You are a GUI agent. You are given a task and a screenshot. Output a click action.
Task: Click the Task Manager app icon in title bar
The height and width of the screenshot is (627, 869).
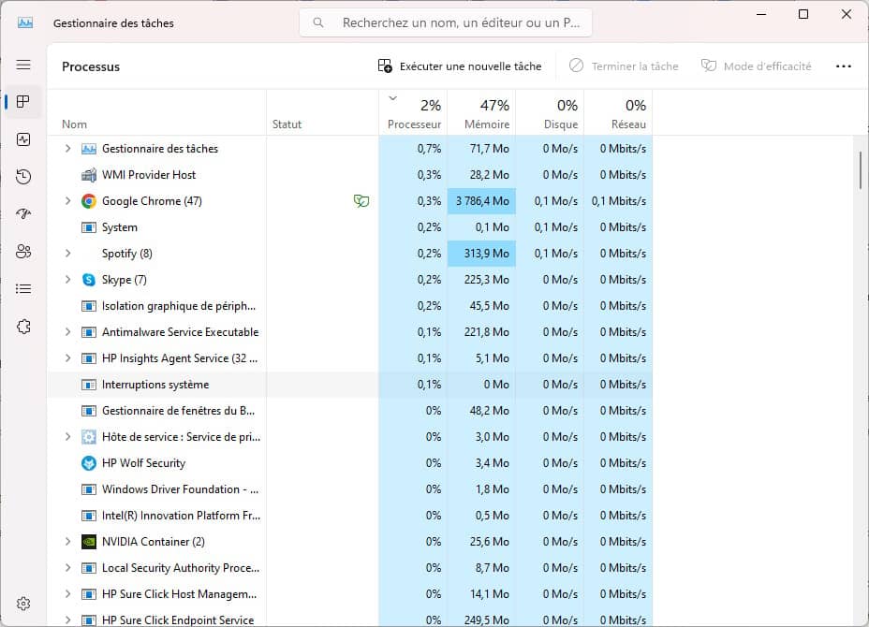coord(25,22)
